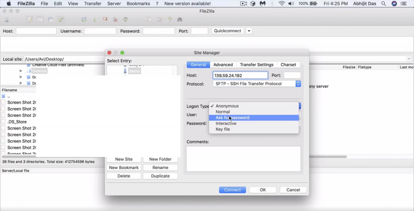
Task: Click the quickconnect Username field
Action: tap(100, 31)
